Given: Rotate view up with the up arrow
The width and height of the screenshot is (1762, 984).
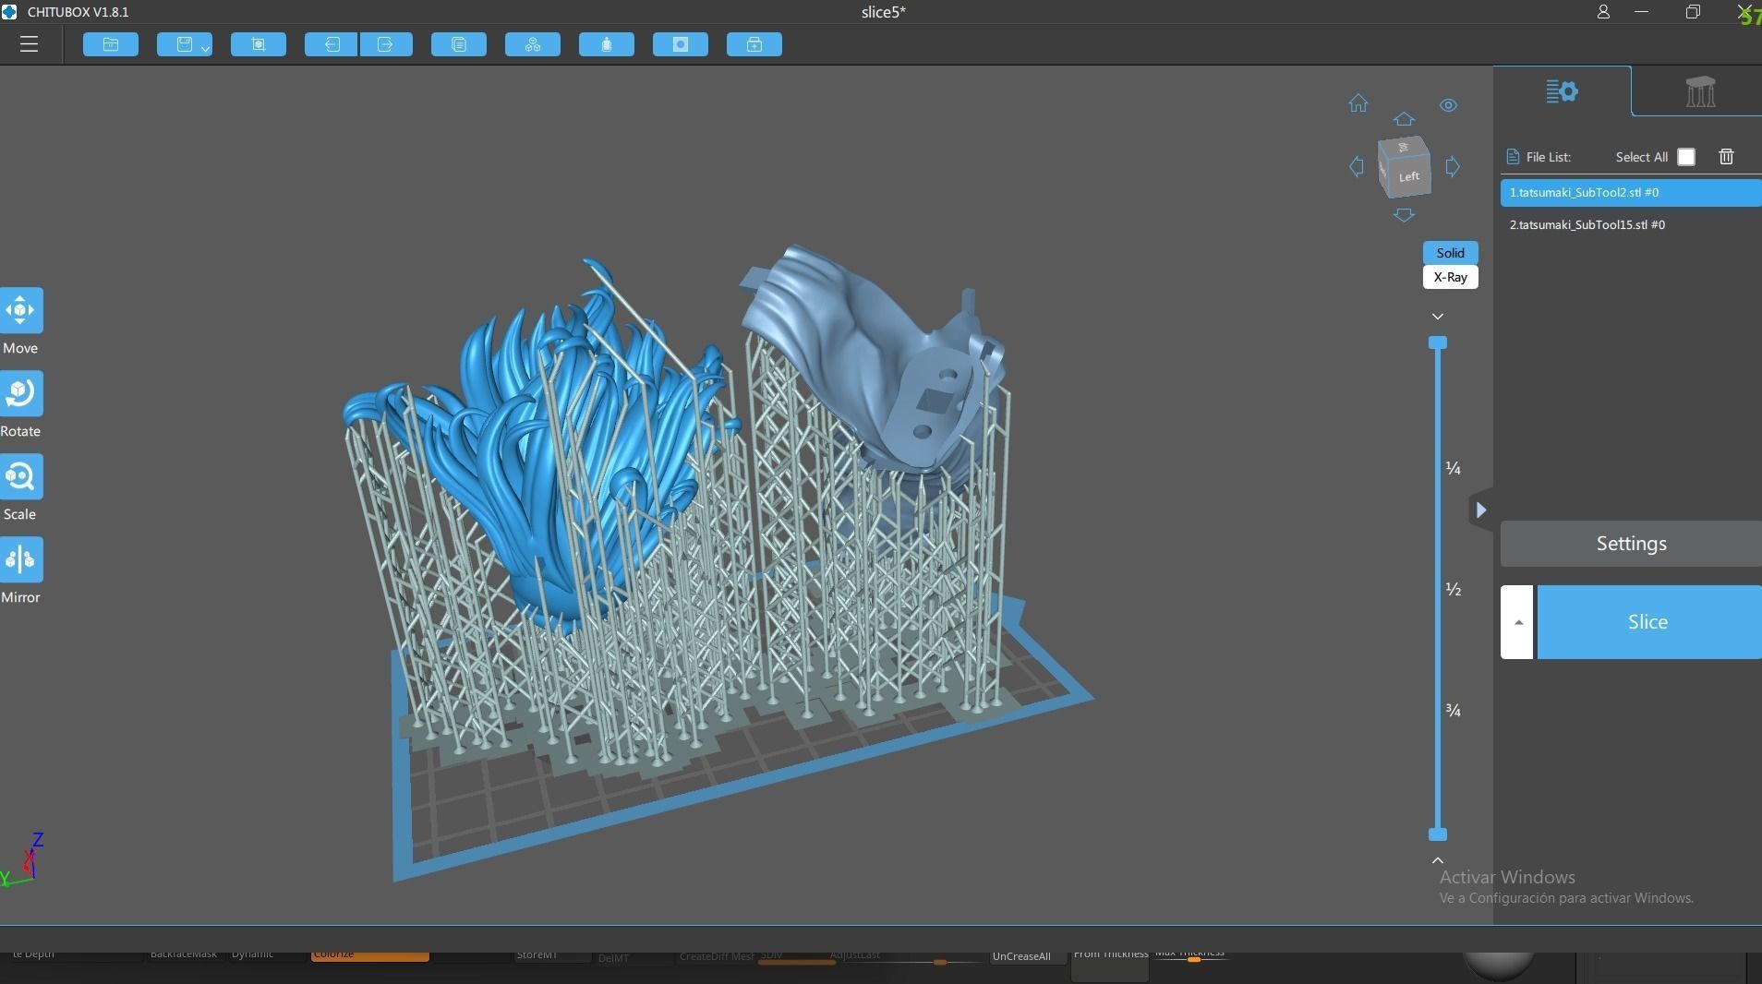Looking at the screenshot, I should 1404,119.
